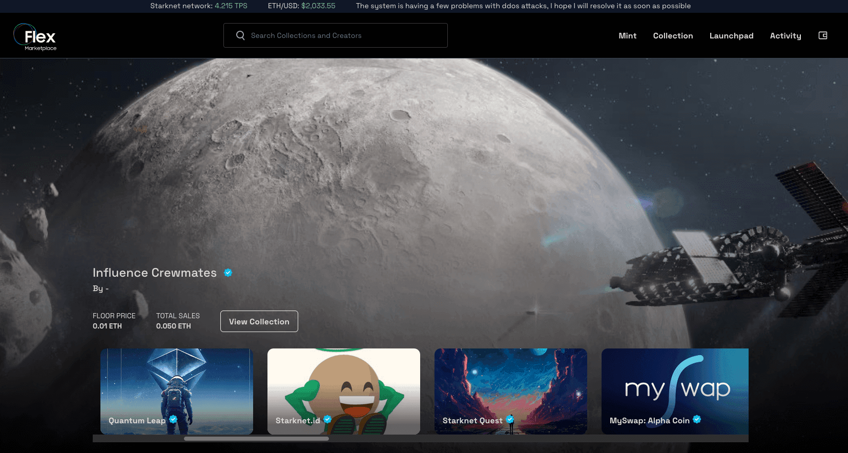Image resolution: width=848 pixels, height=453 pixels.
Task: Go to the Launchpad page
Action: point(731,35)
